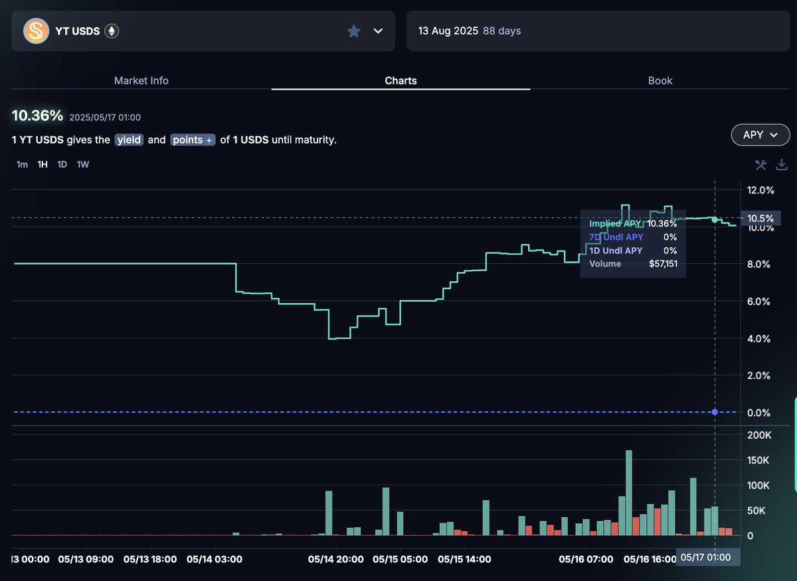The height and width of the screenshot is (581, 797).
Task: Select the 1W chart interval
Action: coord(83,164)
